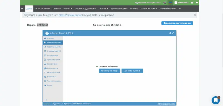The height and width of the screenshot is (106, 223).
Task: Pin the A-Parser panel with pin icon
Action: point(170,33)
